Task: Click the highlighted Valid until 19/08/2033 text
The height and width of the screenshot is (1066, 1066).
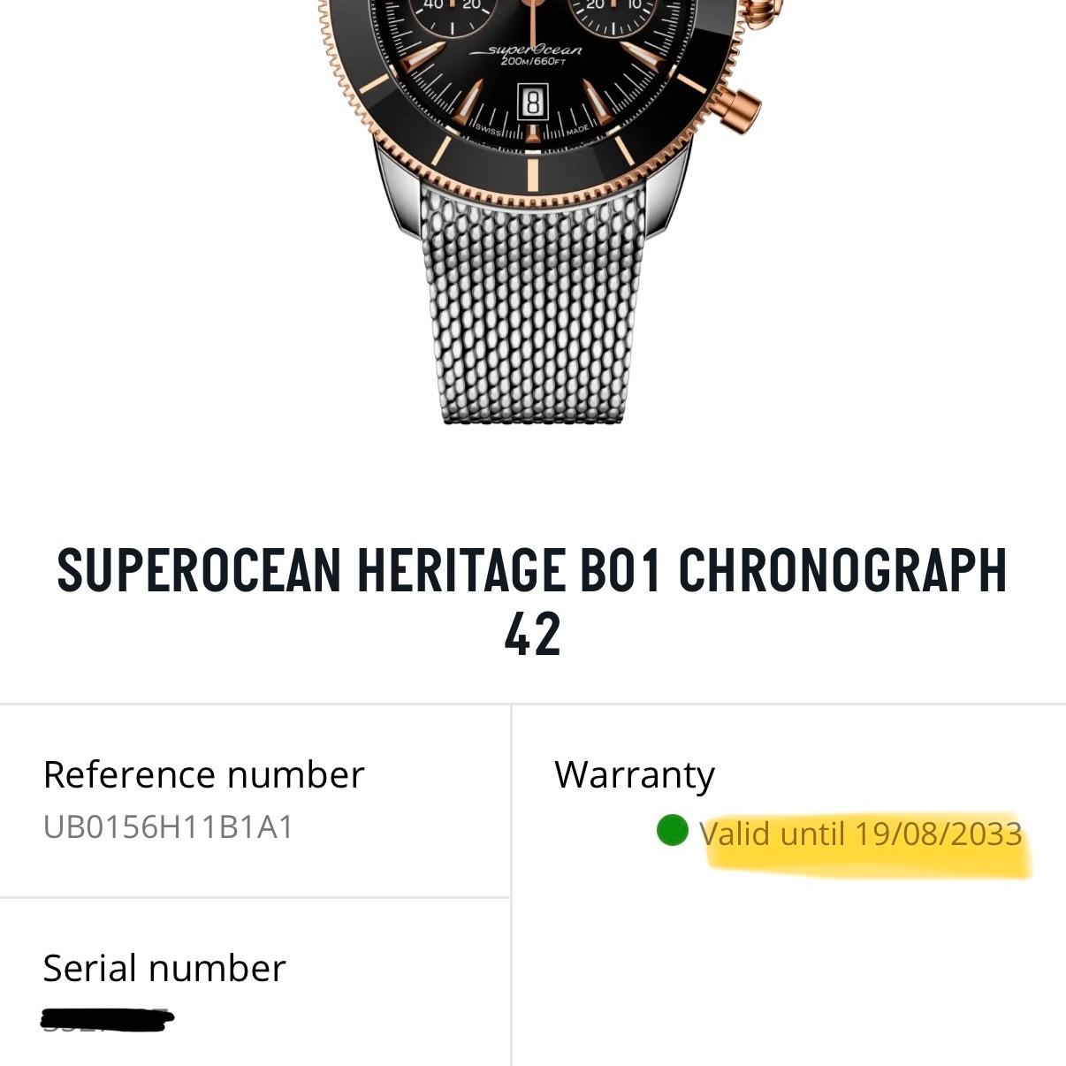Action: 857,833
